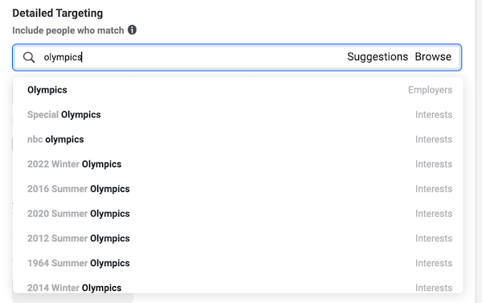The image size is (482, 303).
Task: Click the Employers label on the Olympics row
Action: (430, 90)
